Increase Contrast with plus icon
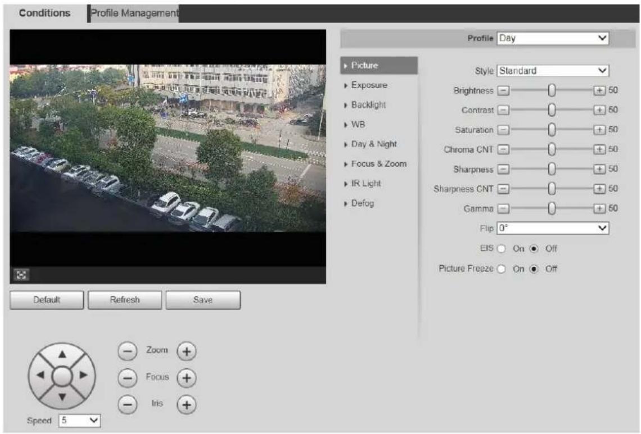This screenshot has width=641, height=434. tap(599, 110)
